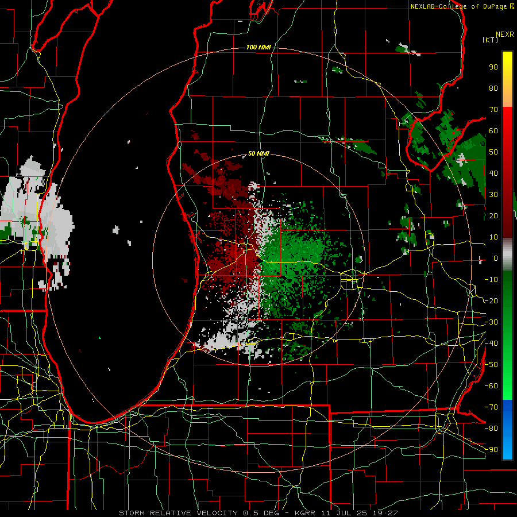Click the "50 NMI" range ring label
The image size is (517, 517).
(x=258, y=153)
